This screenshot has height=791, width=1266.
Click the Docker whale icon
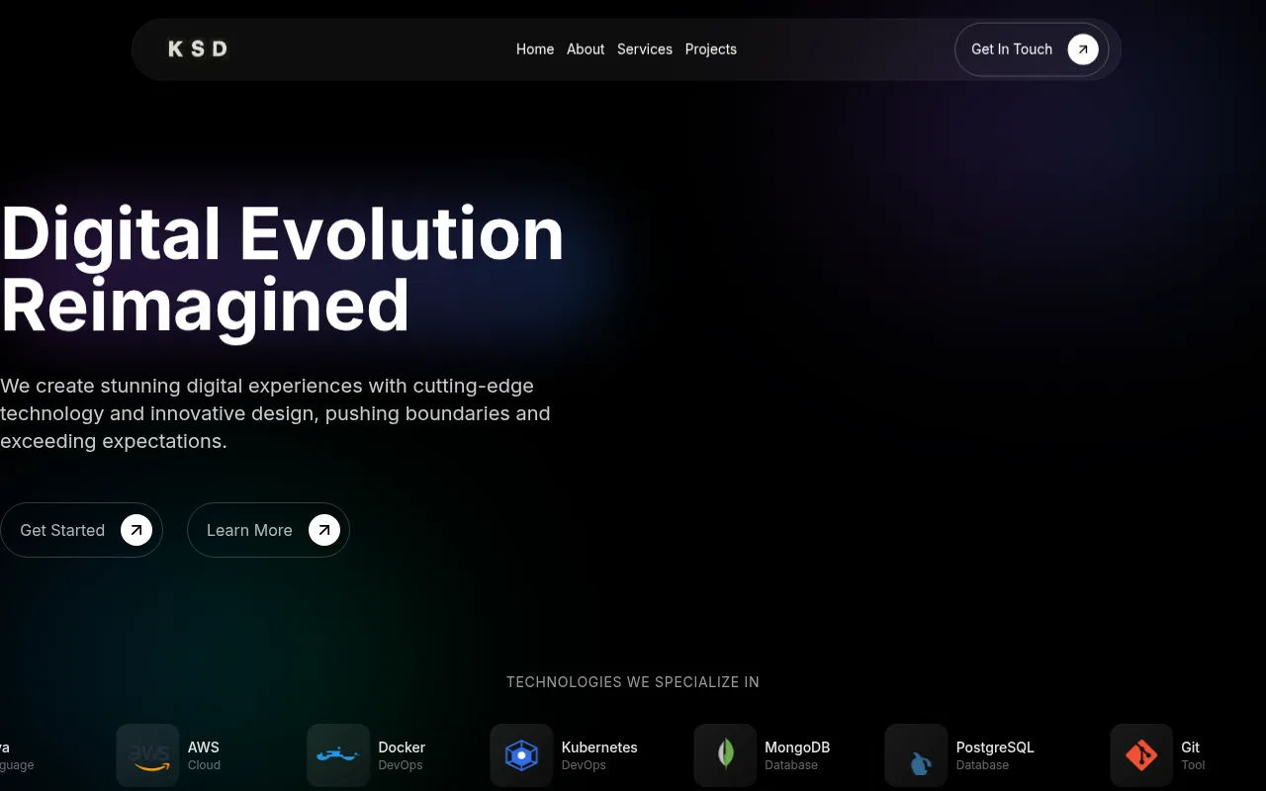tap(338, 755)
